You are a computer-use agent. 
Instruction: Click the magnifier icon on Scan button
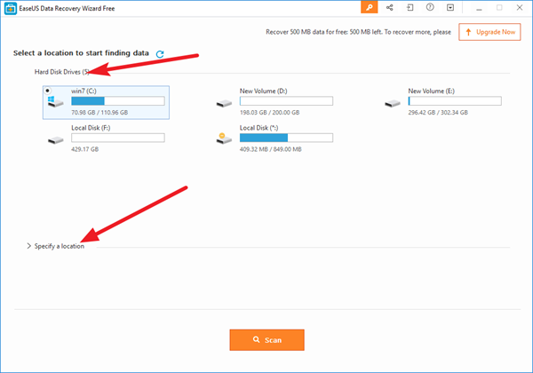257,339
